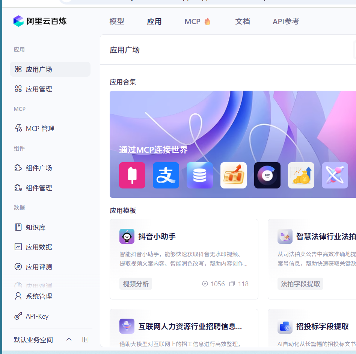356x354 pixels.
Task: Open the database stack MCP app icon
Action: click(x=200, y=175)
